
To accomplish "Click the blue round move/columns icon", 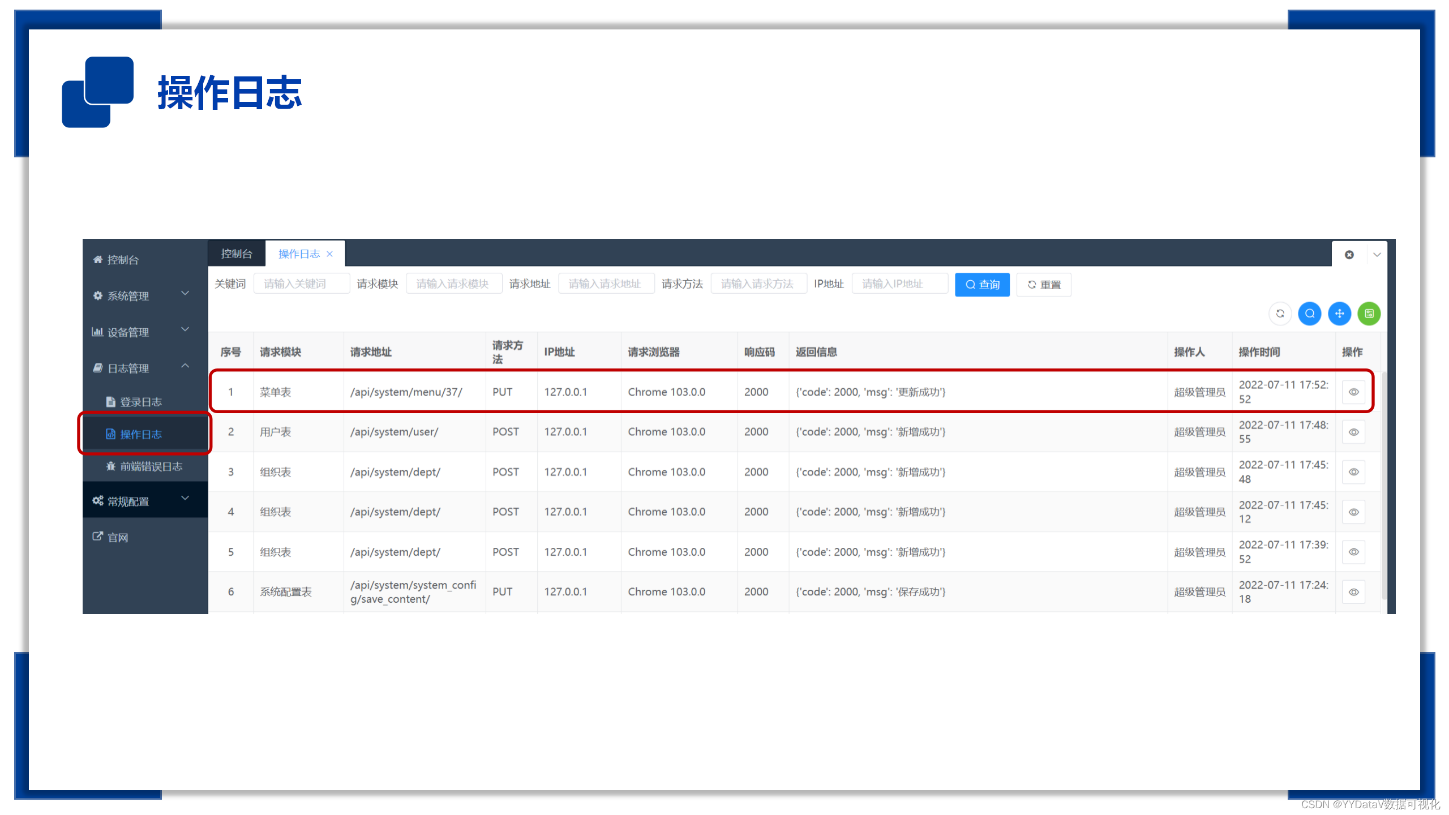I will coord(1339,314).
